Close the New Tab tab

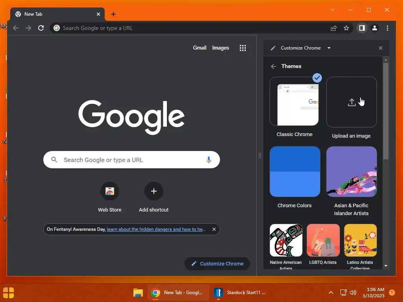pyautogui.click(x=98, y=14)
